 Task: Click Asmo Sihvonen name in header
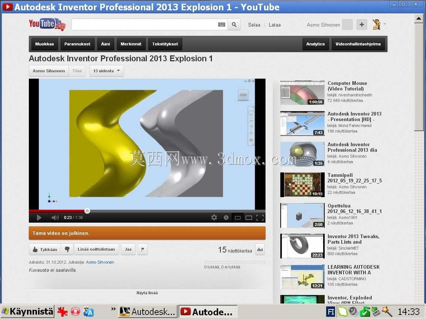coord(323,25)
